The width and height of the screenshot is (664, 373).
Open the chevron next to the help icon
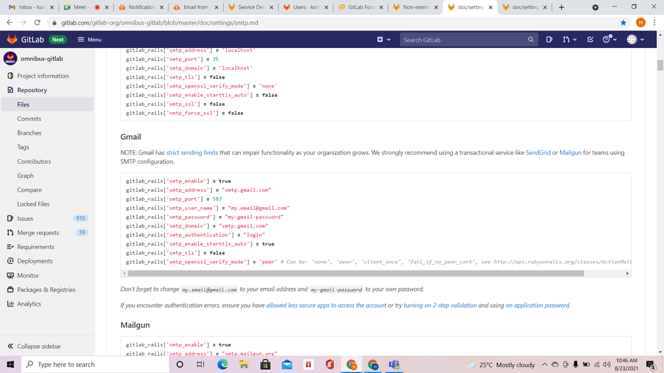point(615,40)
